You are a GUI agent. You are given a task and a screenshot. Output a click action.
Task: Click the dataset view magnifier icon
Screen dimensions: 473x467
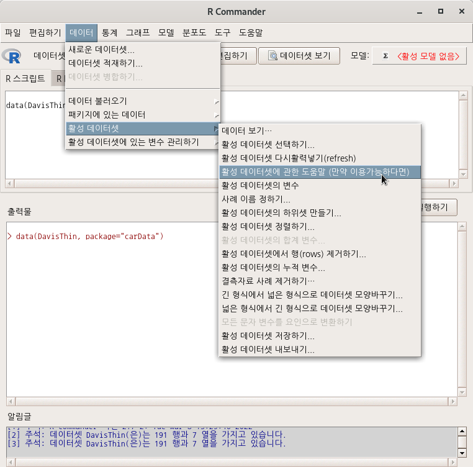pos(273,55)
